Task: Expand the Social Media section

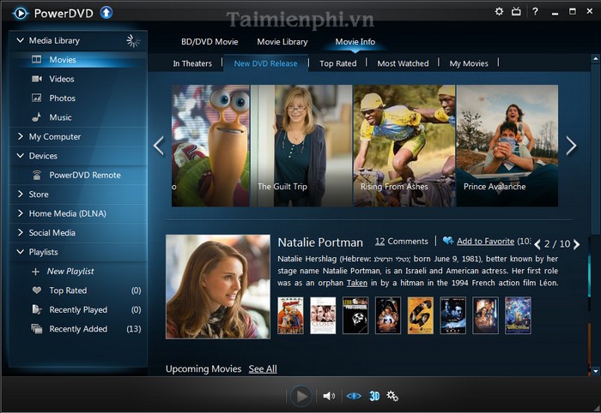Action: click(x=21, y=232)
